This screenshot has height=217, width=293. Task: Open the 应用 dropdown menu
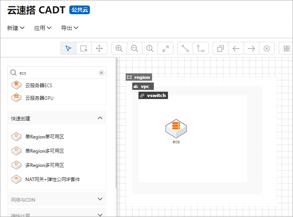pyautogui.click(x=43, y=28)
